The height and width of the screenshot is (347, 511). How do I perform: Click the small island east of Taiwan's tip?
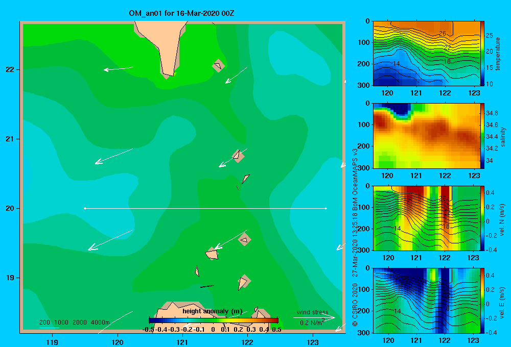218,65
